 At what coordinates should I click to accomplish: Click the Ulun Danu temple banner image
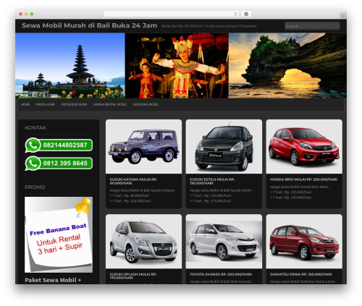tap(70, 66)
